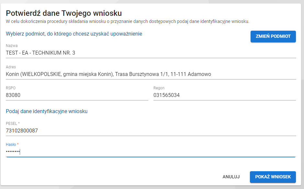Click the small Regon label
This screenshot has width=304, height=189.
159,88
